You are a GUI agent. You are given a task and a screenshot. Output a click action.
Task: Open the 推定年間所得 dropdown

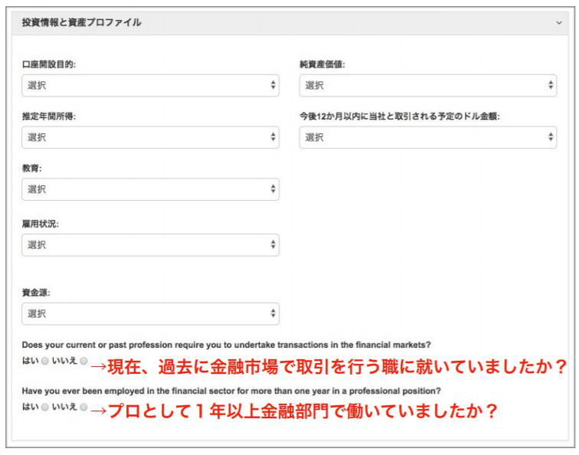[x=150, y=137]
